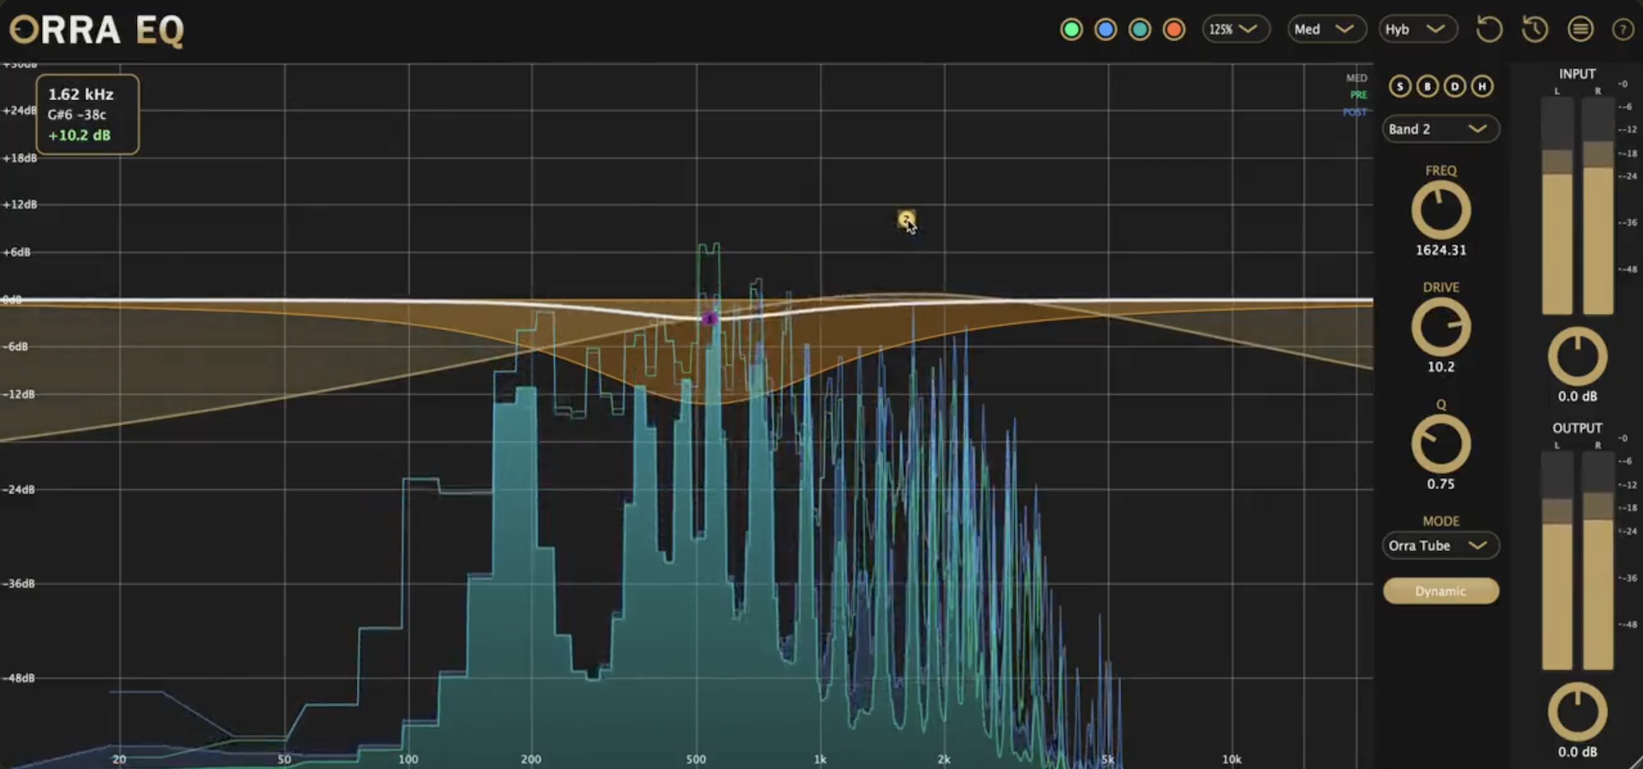Click the G#6 -38c note readout
The width and height of the screenshot is (1643, 769).
77,115
